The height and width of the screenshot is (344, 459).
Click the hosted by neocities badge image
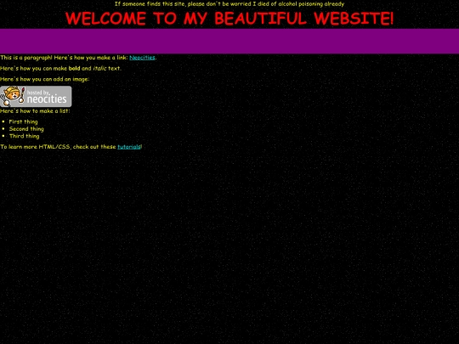pyautogui.click(x=36, y=97)
